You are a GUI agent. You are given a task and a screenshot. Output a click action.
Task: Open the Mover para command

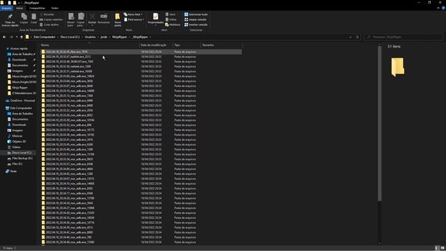click(x=71, y=20)
